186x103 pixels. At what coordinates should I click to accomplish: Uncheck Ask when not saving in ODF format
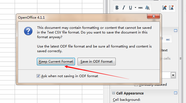(x=38, y=76)
